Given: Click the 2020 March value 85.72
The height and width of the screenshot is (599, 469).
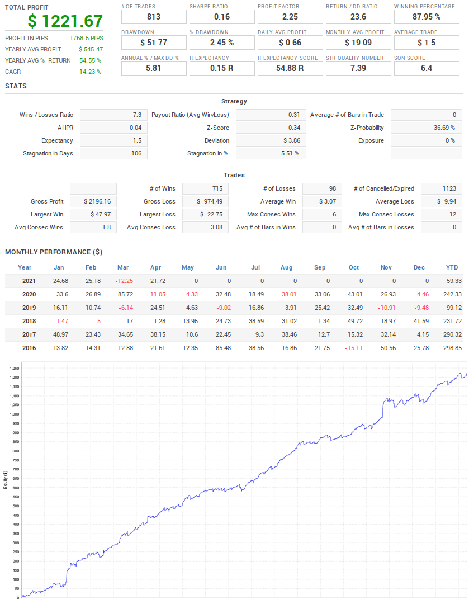Looking at the screenshot, I should [126, 295].
